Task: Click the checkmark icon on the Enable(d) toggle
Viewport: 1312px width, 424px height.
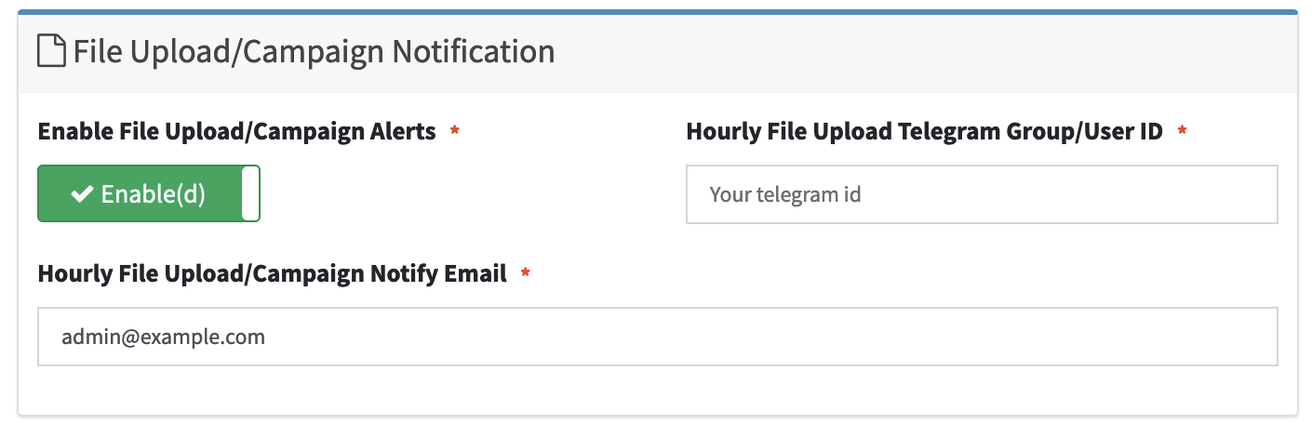Action: 83,193
